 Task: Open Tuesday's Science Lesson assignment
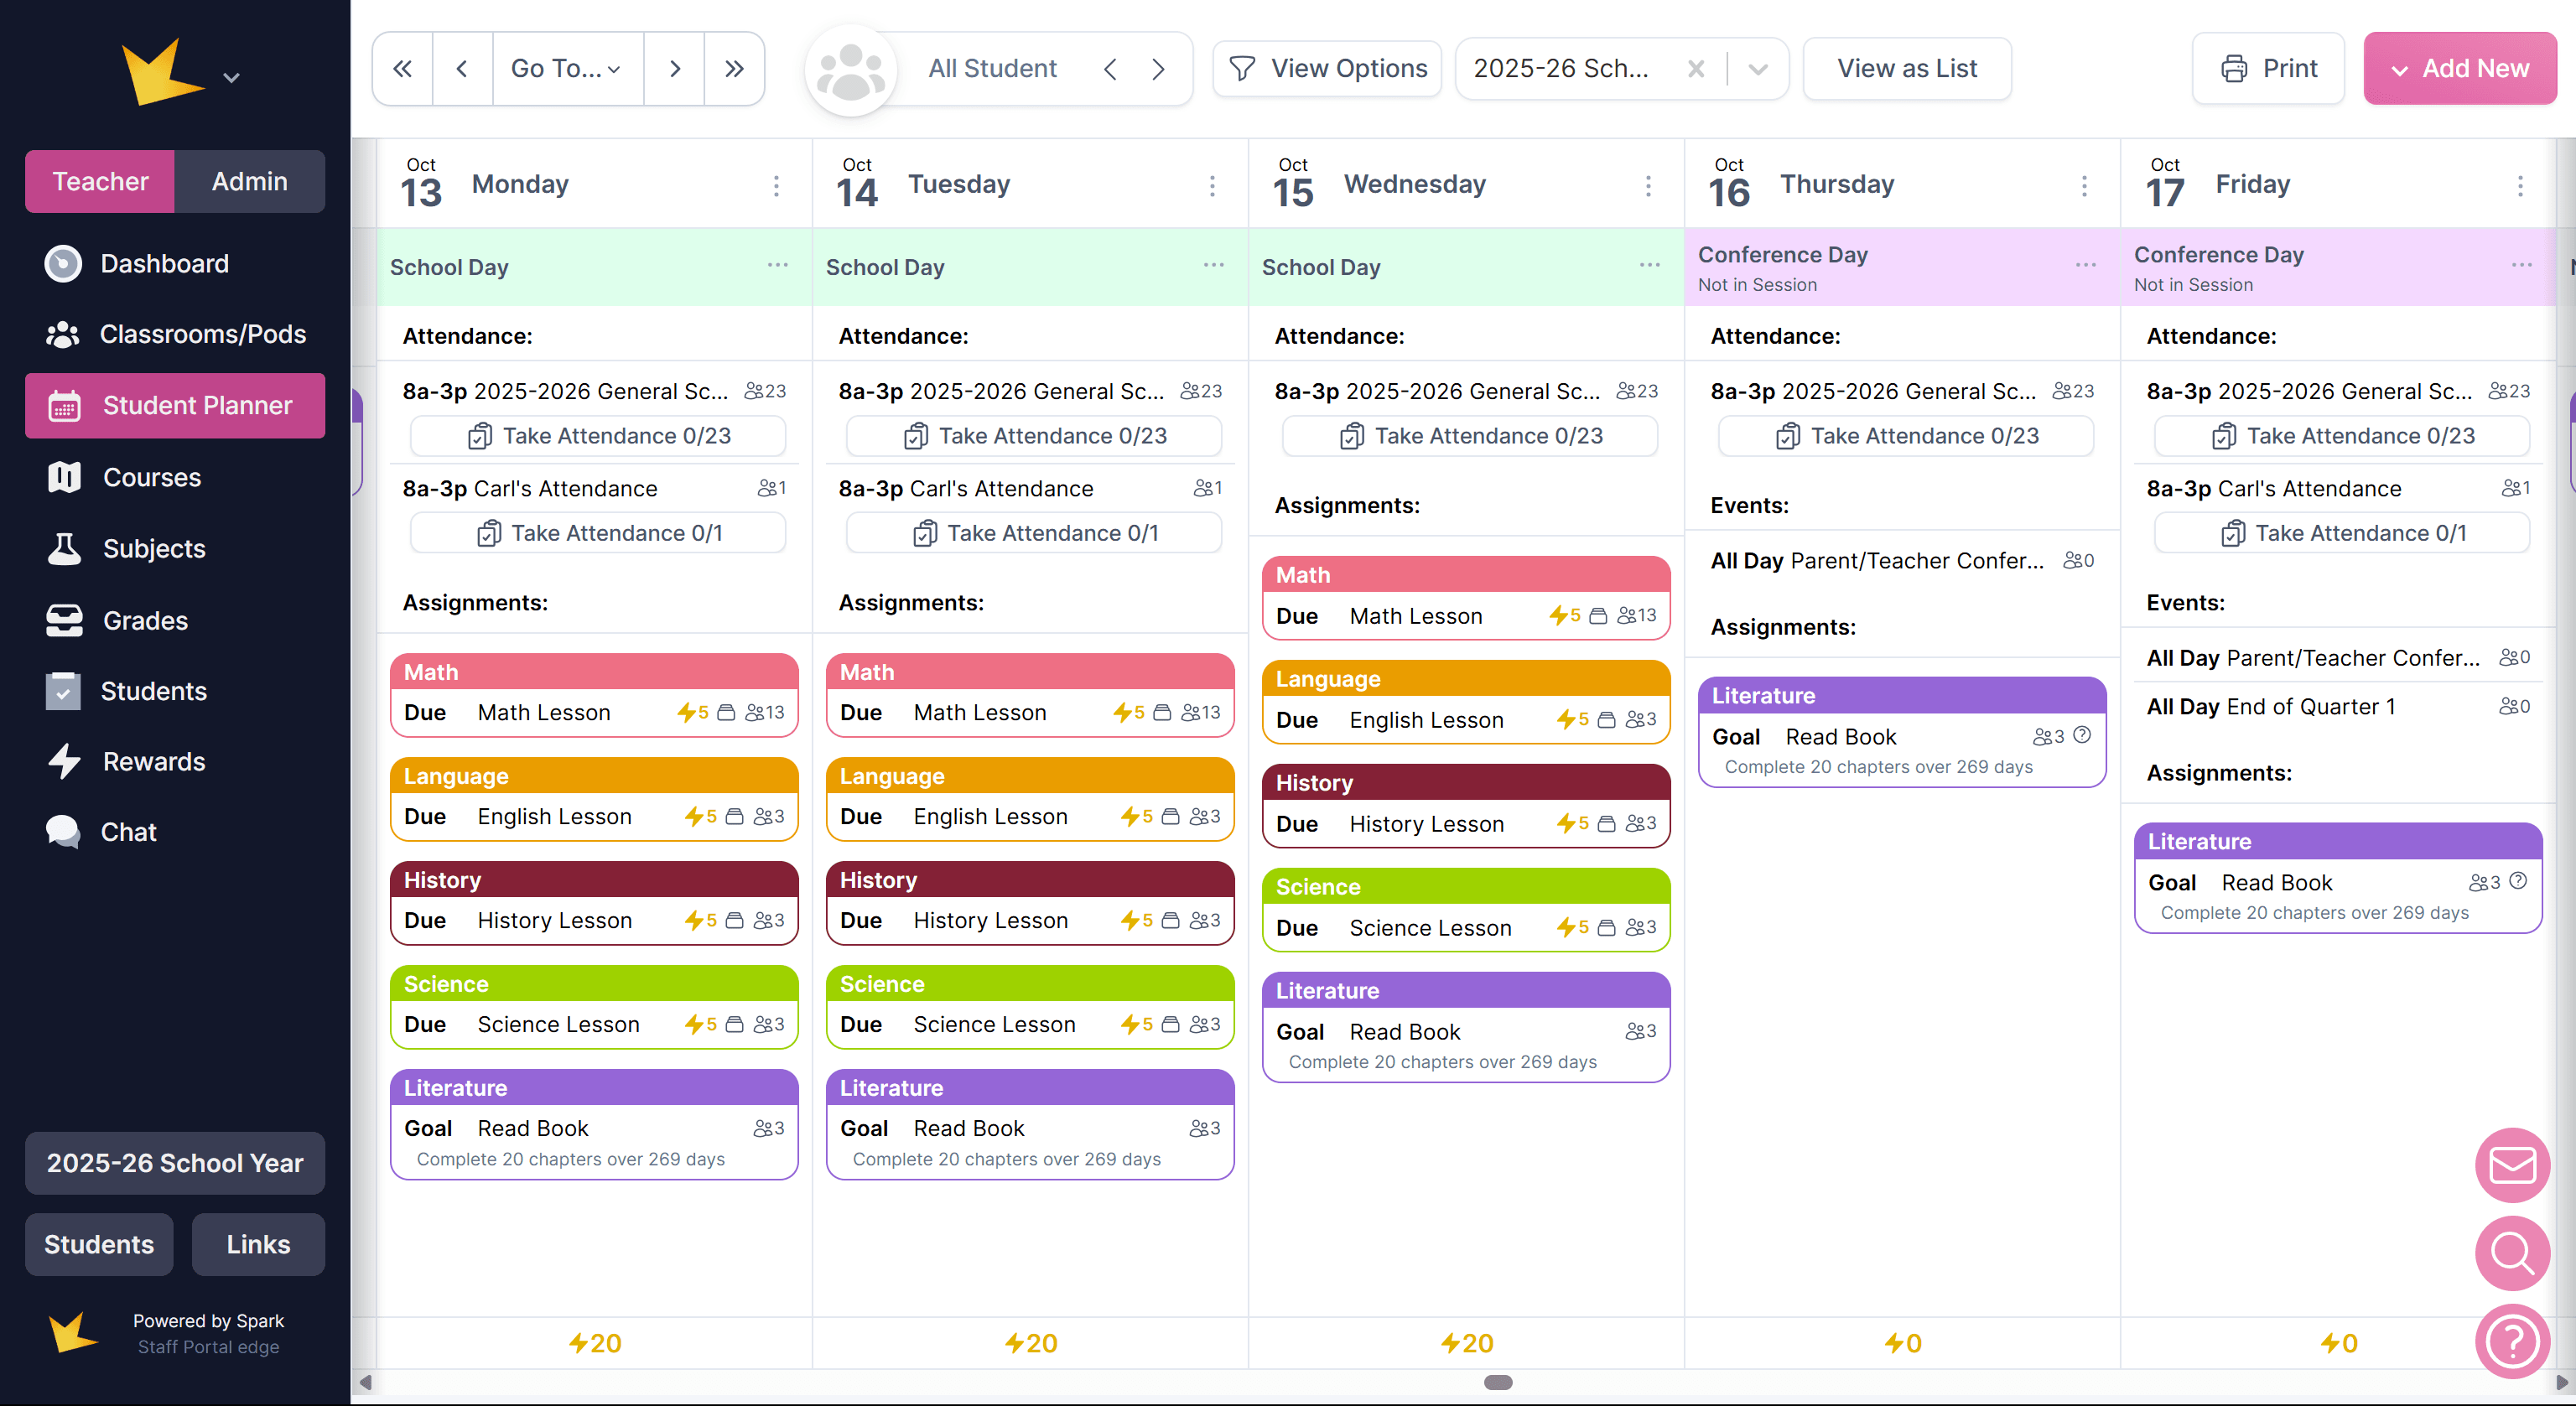pyautogui.click(x=1030, y=1024)
